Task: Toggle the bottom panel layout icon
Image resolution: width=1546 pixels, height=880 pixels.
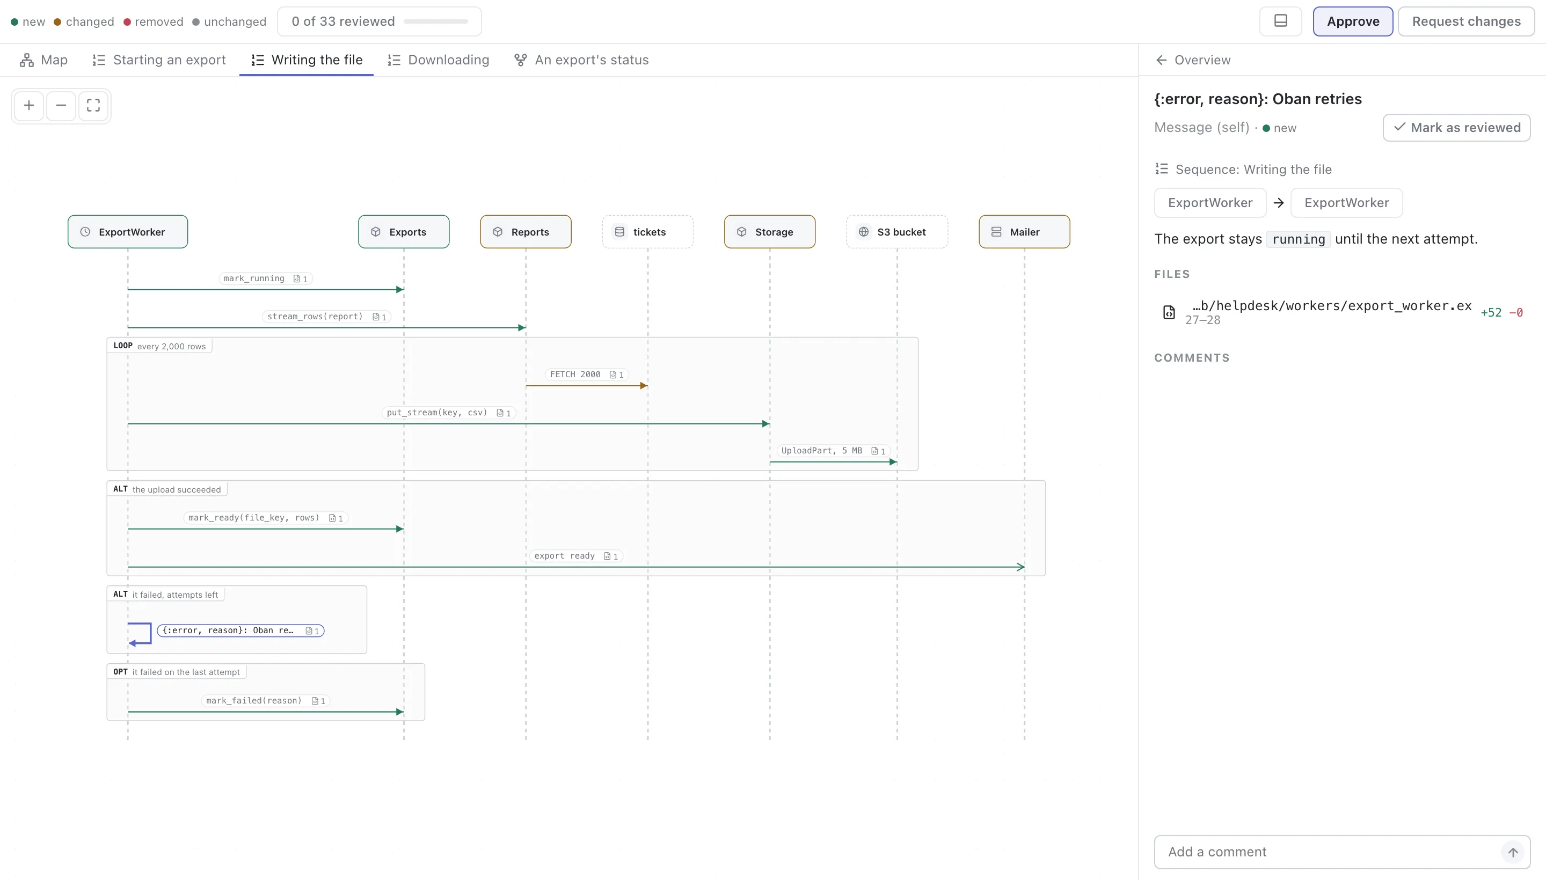Action: [1280, 21]
